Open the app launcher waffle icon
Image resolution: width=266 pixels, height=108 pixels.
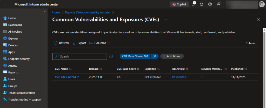pyautogui.click(x=5, y=4)
